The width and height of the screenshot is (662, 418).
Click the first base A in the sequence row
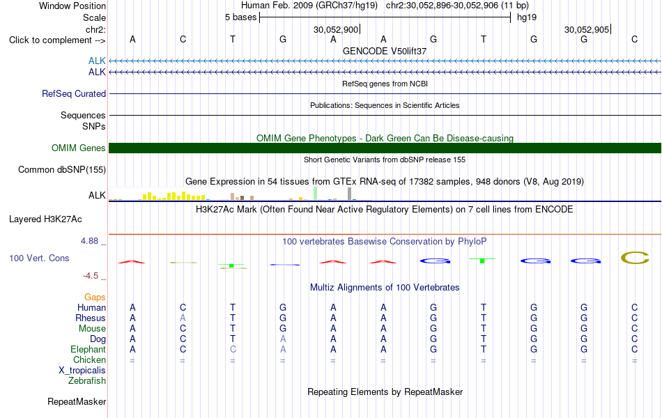coord(132,39)
